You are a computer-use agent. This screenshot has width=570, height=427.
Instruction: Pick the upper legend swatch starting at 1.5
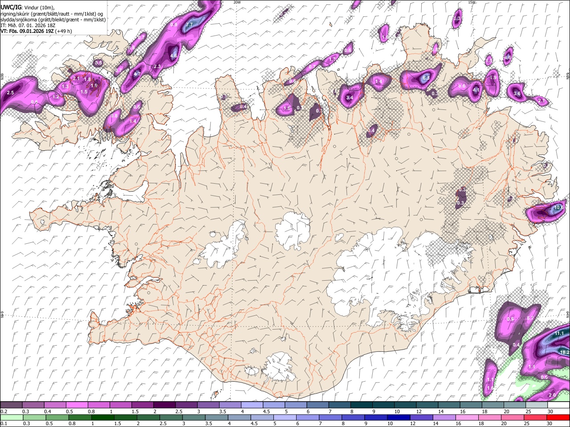coord(142,405)
